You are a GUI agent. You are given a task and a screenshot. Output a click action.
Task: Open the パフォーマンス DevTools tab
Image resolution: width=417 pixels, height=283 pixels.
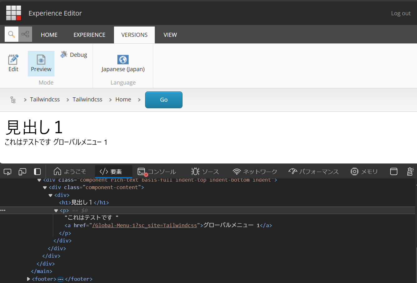coord(313,172)
